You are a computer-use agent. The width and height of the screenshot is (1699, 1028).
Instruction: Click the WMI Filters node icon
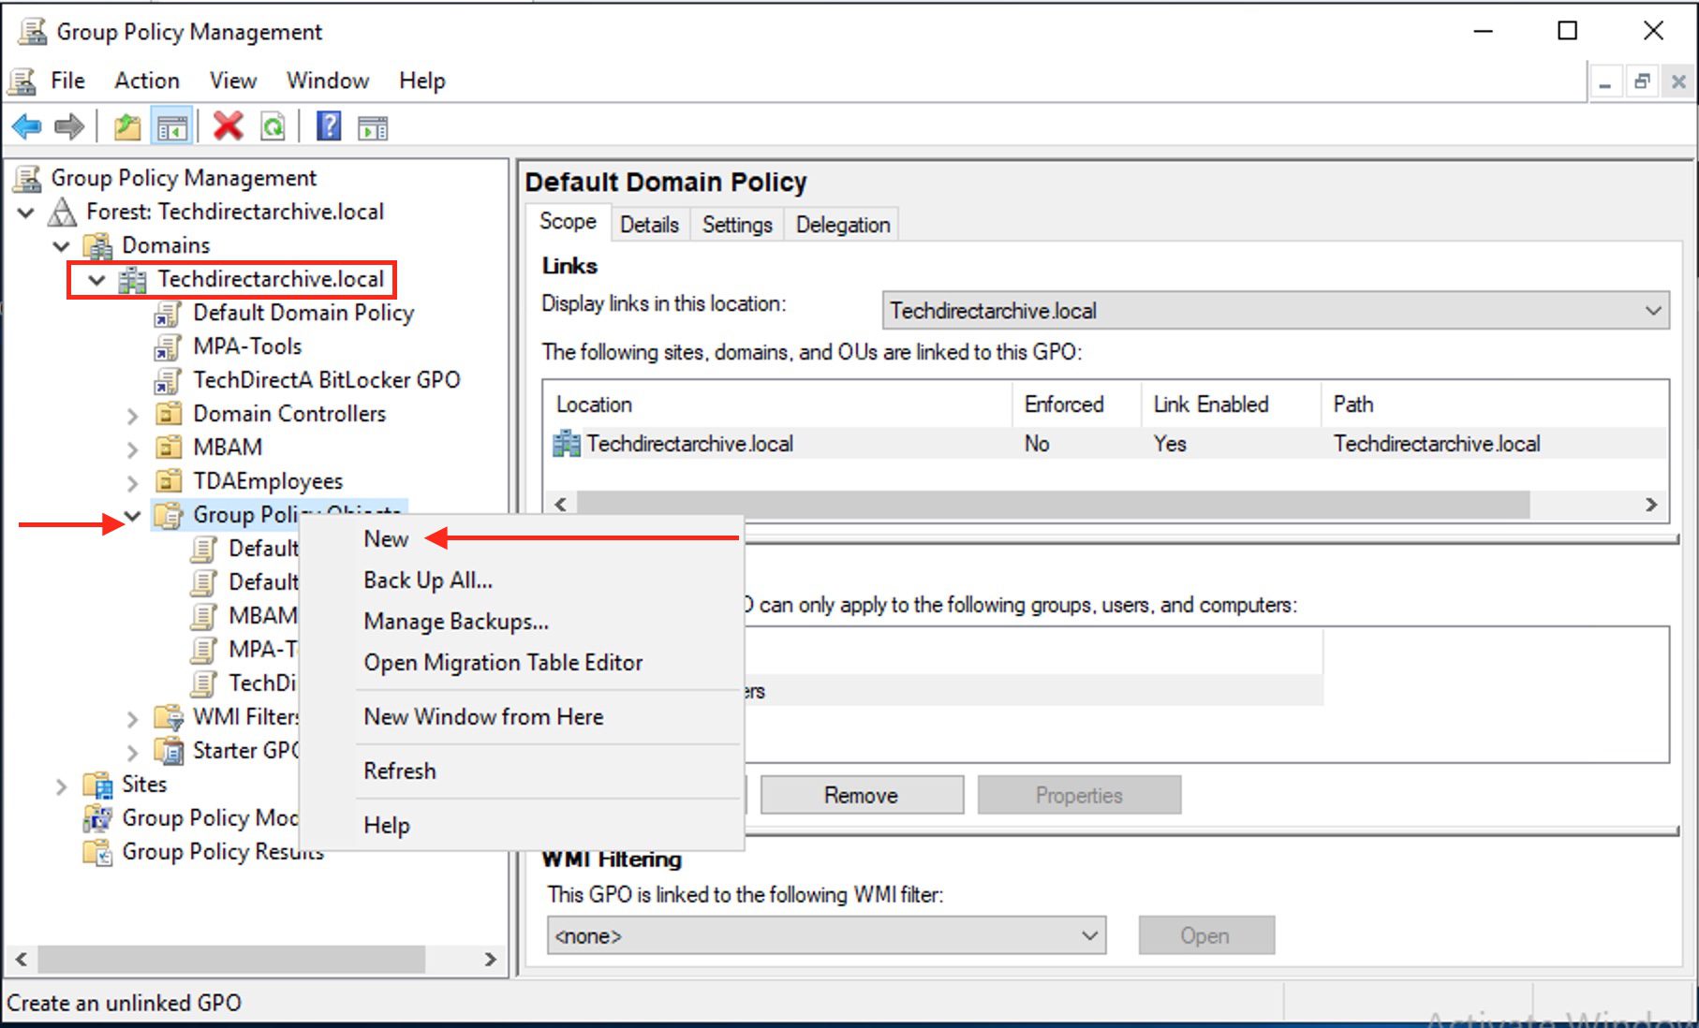[170, 718]
